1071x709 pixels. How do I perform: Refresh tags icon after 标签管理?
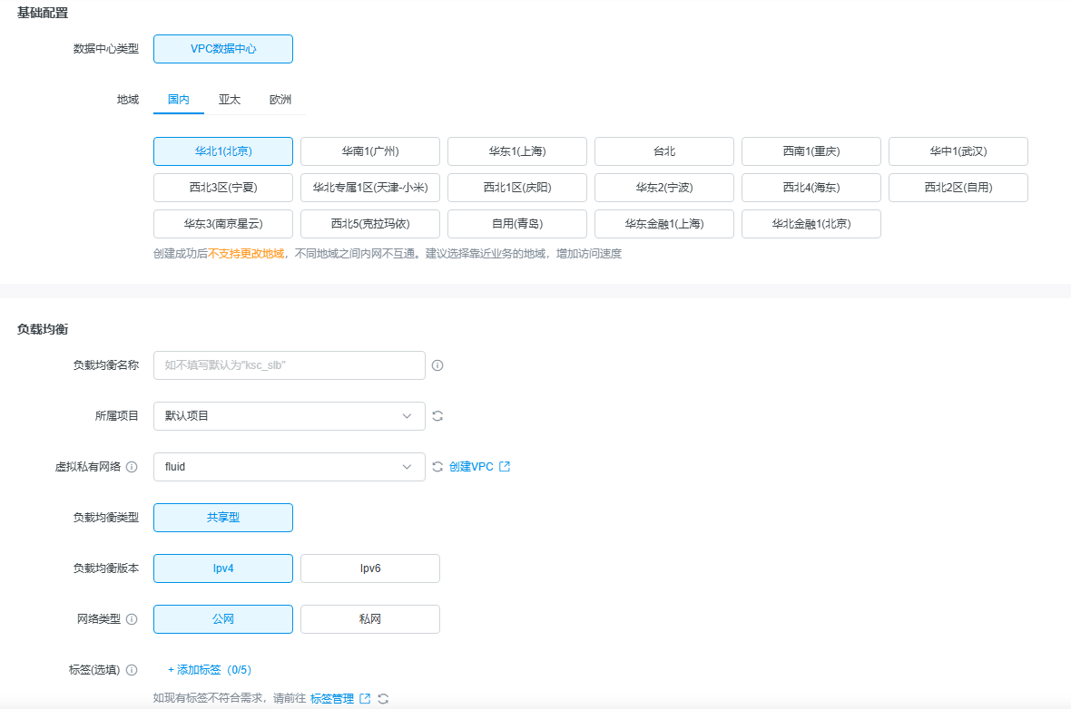383,699
